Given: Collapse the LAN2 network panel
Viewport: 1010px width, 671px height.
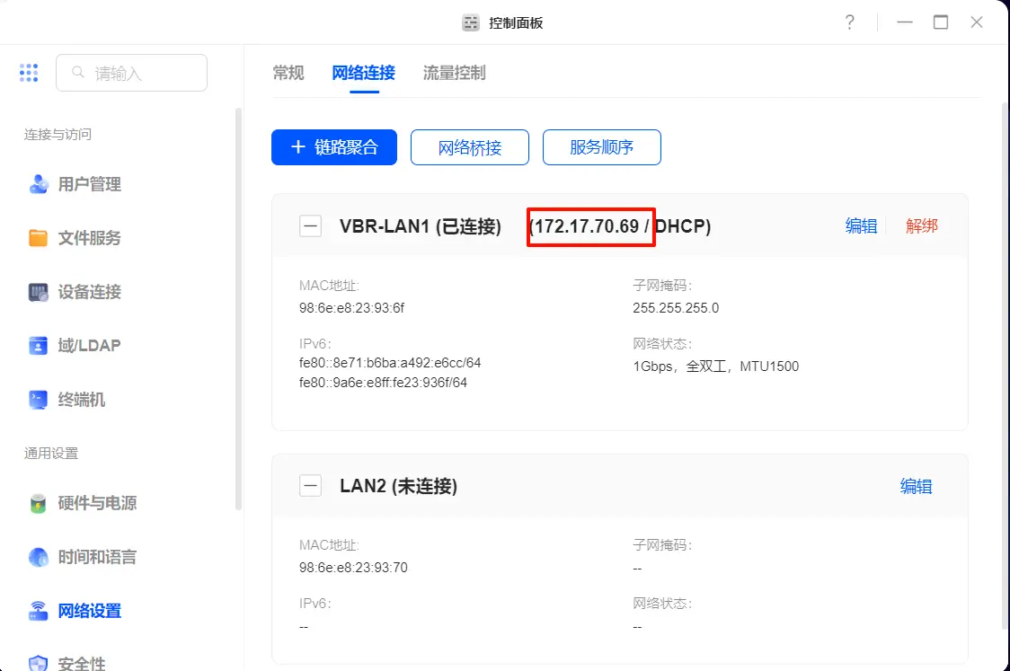Looking at the screenshot, I should (x=310, y=486).
